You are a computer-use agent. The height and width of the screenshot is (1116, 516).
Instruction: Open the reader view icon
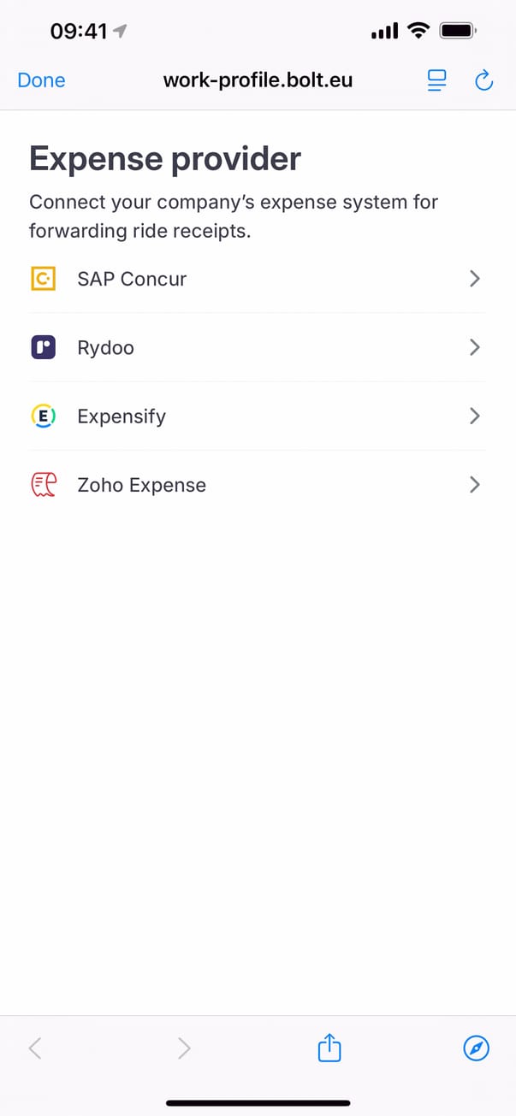coord(437,80)
